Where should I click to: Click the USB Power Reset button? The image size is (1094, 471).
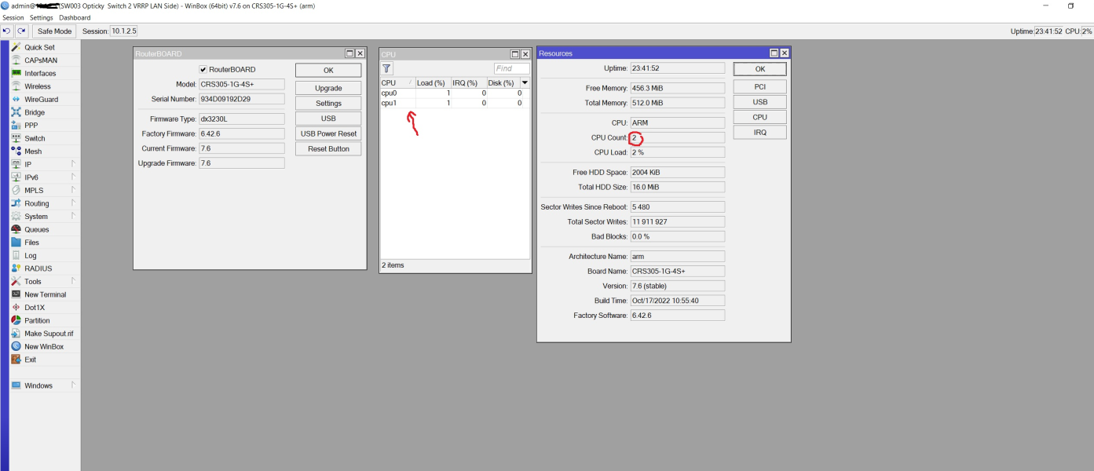(x=328, y=133)
